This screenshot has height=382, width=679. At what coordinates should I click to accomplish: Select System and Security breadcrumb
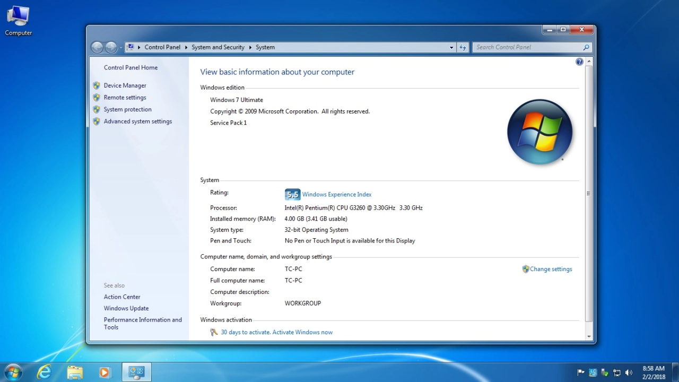pyautogui.click(x=218, y=47)
